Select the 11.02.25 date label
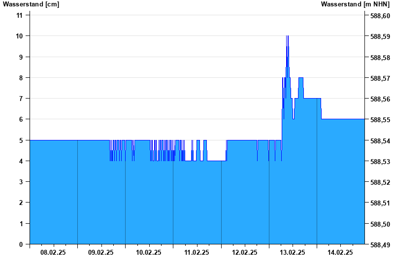Screen dimensions: 394x271 click(x=197, y=252)
